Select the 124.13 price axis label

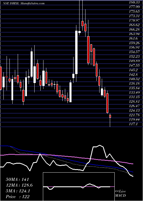tap(135, 110)
